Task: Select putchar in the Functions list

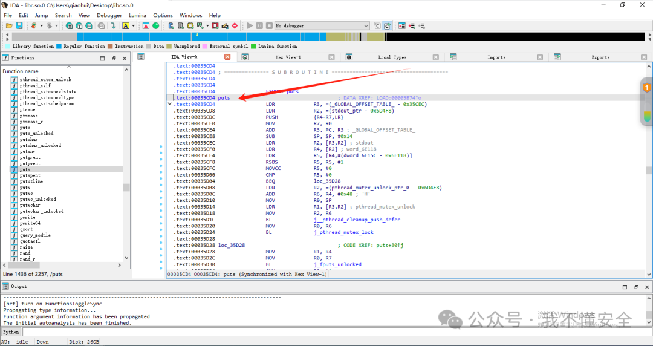Action: pos(29,139)
